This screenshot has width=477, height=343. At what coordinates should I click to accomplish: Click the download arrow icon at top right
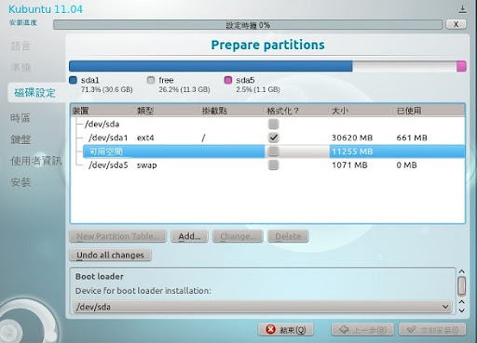point(462,9)
